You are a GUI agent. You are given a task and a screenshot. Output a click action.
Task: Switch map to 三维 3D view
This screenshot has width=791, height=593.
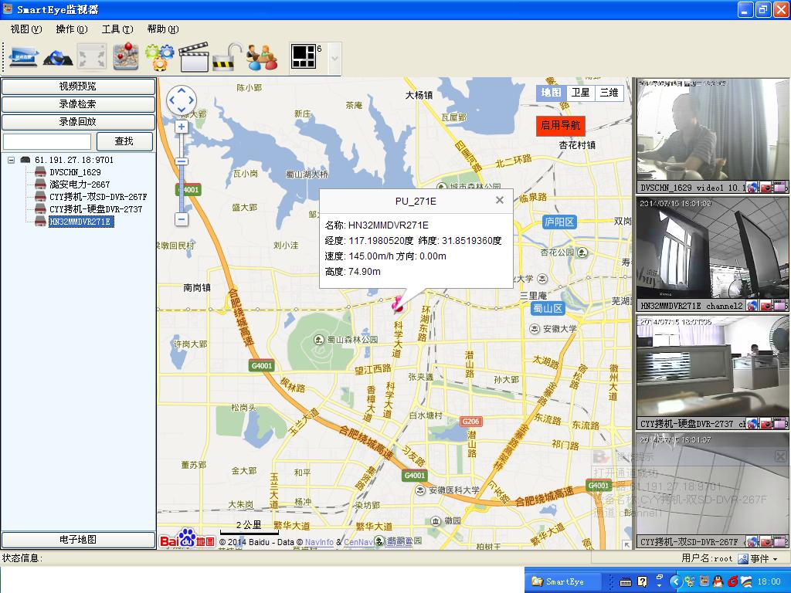pyautogui.click(x=609, y=93)
